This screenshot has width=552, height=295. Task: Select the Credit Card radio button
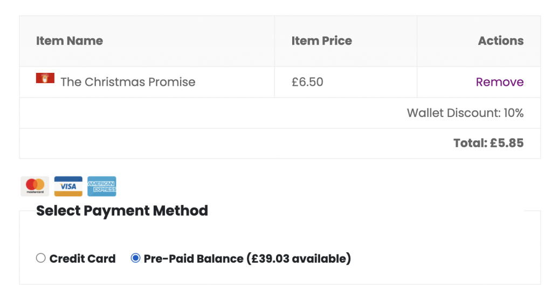pos(41,258)
